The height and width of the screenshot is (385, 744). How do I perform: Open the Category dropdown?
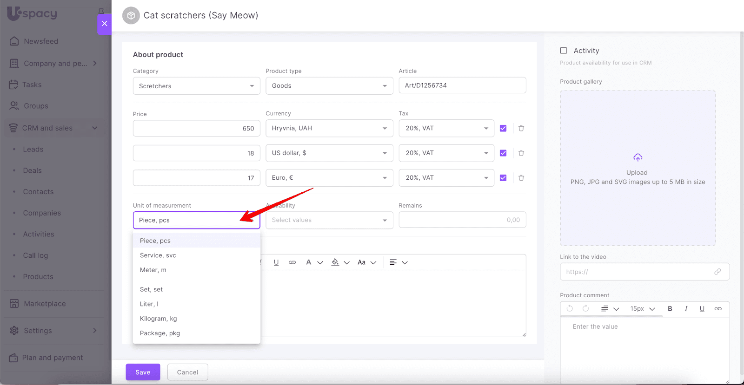(196, 86)
